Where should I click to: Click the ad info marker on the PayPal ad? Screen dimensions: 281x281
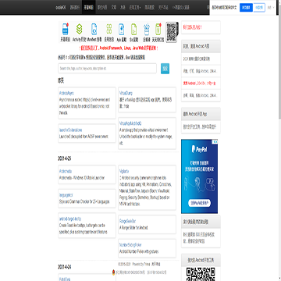(x=215, y=141)
